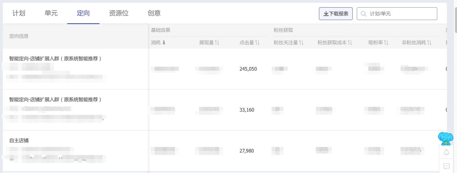Sort the 粉丝关注量 column
This screenshot has width=457, height=173.
(x=302, y=43)
